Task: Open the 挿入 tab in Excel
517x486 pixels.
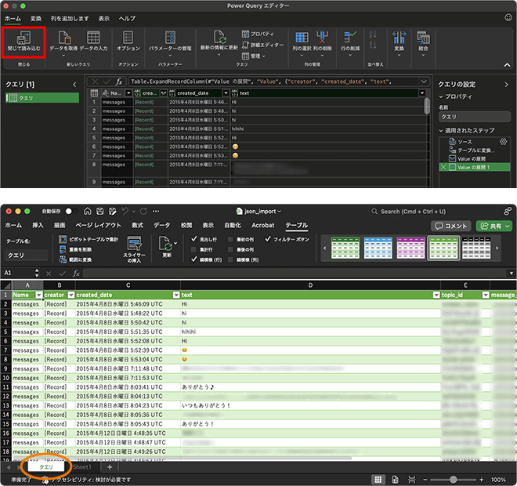Action: coord(38,225)
